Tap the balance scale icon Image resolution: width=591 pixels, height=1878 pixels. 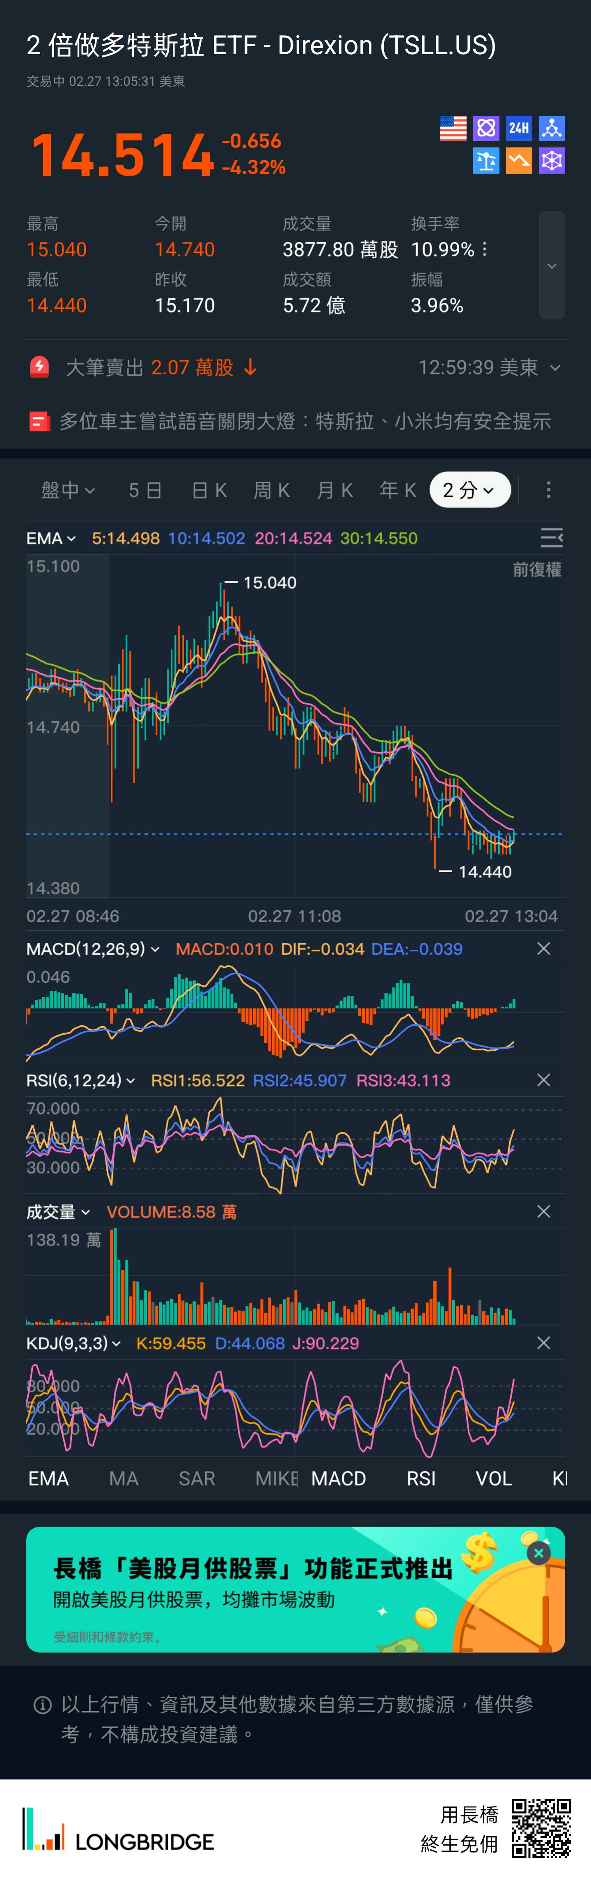tap(486, 161)
